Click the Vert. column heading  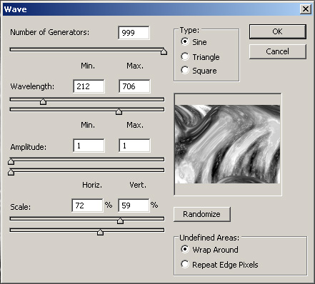pos(138,185)
